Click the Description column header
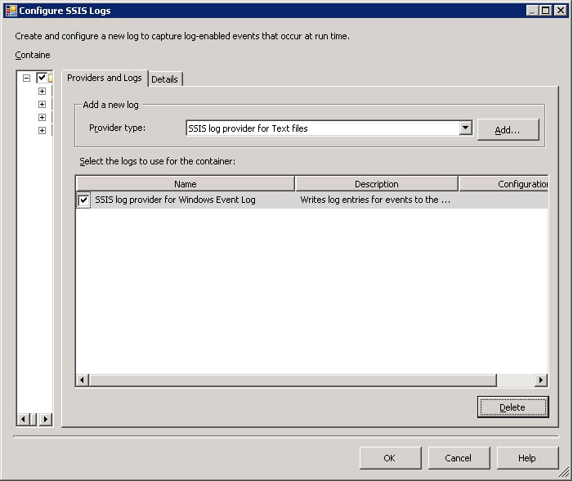The width and height of the screenshot is (573, 481). 376,184
